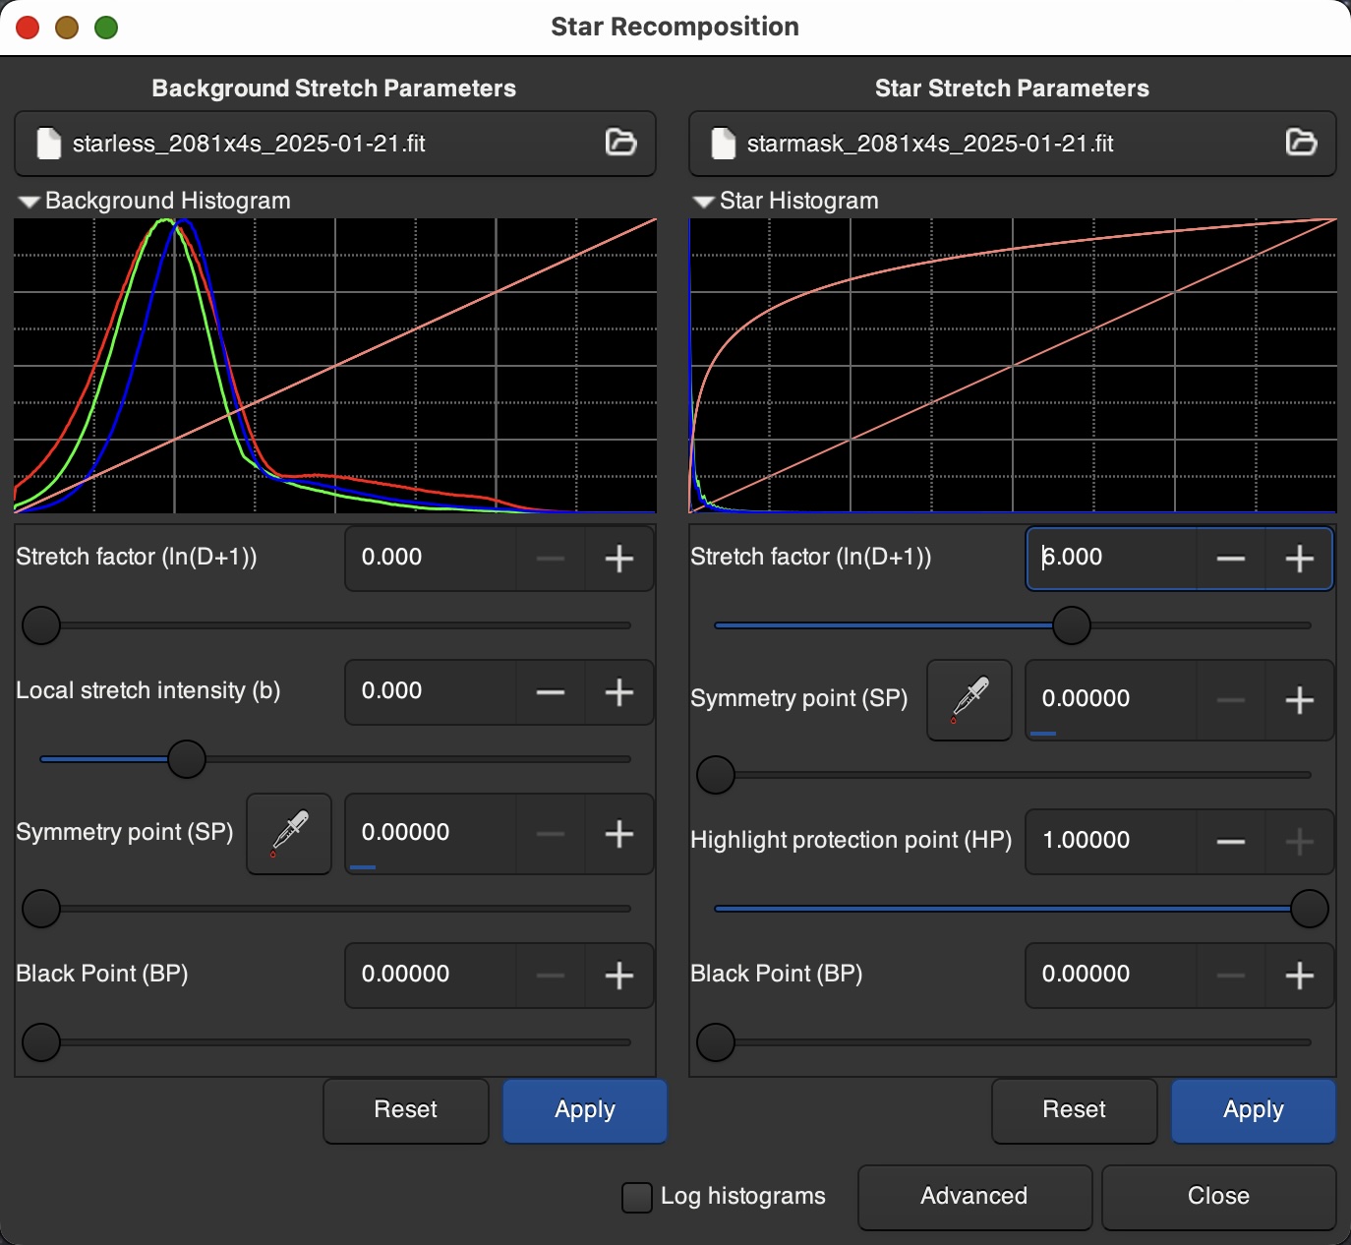Click the highlight protection point slider handle
Image resolution: width=1351 pixels, height=1245 pixels.
coord(1310,909)
